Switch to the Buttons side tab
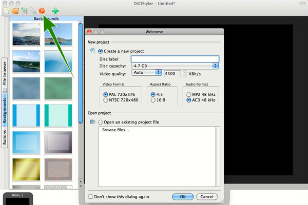This screenshot has height=205, width=308. [x=5, y=137]
